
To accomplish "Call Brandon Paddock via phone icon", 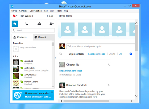I will 109,85.
